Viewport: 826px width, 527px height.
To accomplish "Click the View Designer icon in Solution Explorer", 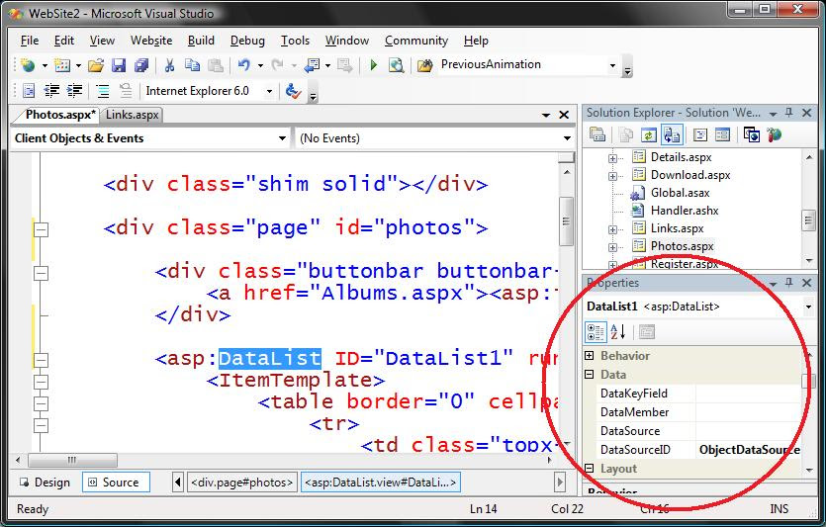I will click(x=723, y=134).
